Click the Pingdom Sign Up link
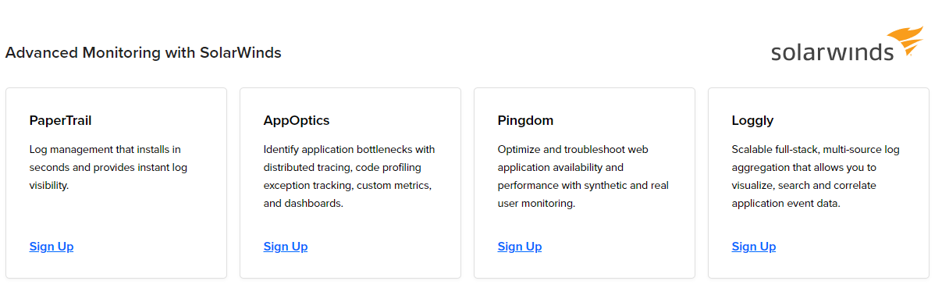The image size is (942, 288). [520, 247]
